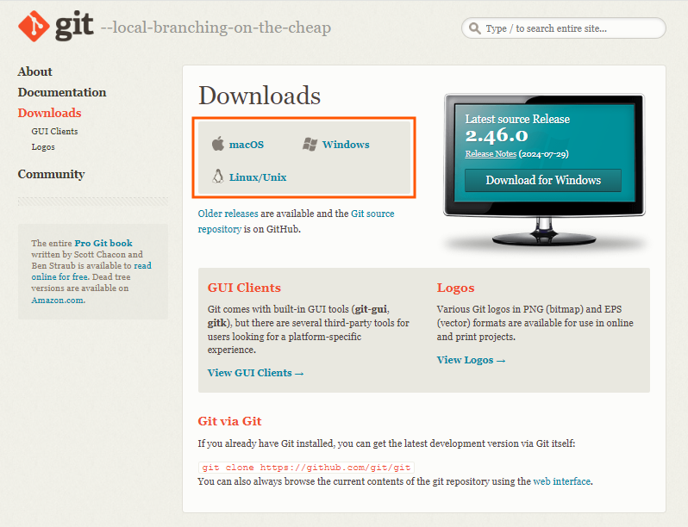Choose the Linux/Unix download link
The width and height of the screenshot is (688, 527).
258,177
